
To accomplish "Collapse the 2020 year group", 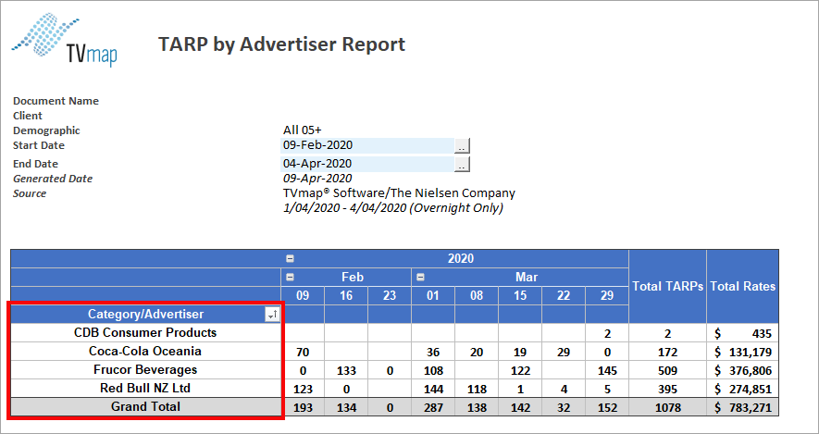I will [290, 258].
